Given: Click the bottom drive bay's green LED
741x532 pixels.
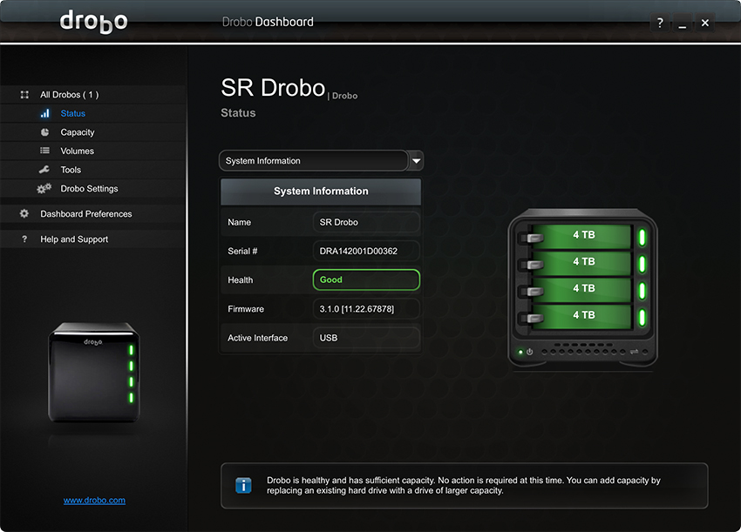Looking at the screenshot, I should click(642, 317).
